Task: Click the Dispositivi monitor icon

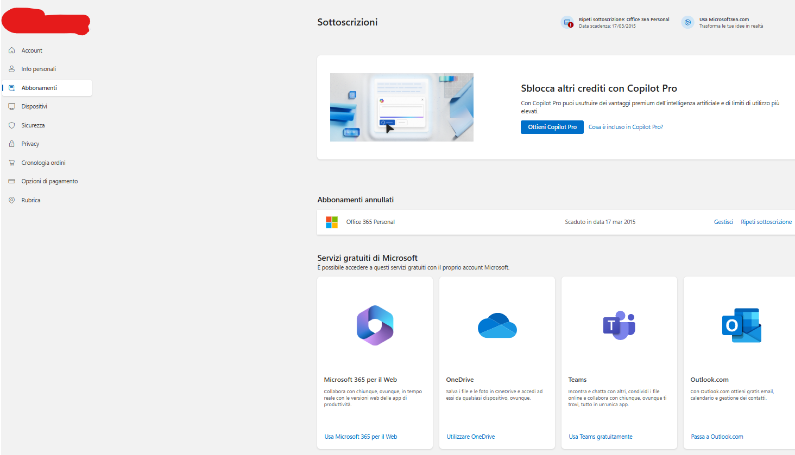Action: pos(12,106)
